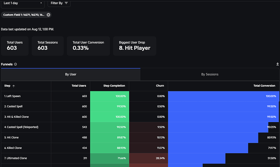Click the 11.07% churn cell
Screen dimensions: 280x167
click(149, 148)
